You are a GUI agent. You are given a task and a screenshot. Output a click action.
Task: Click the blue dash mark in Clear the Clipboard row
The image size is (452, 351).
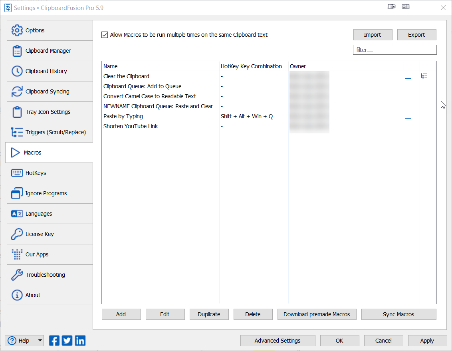pos(408,78)
